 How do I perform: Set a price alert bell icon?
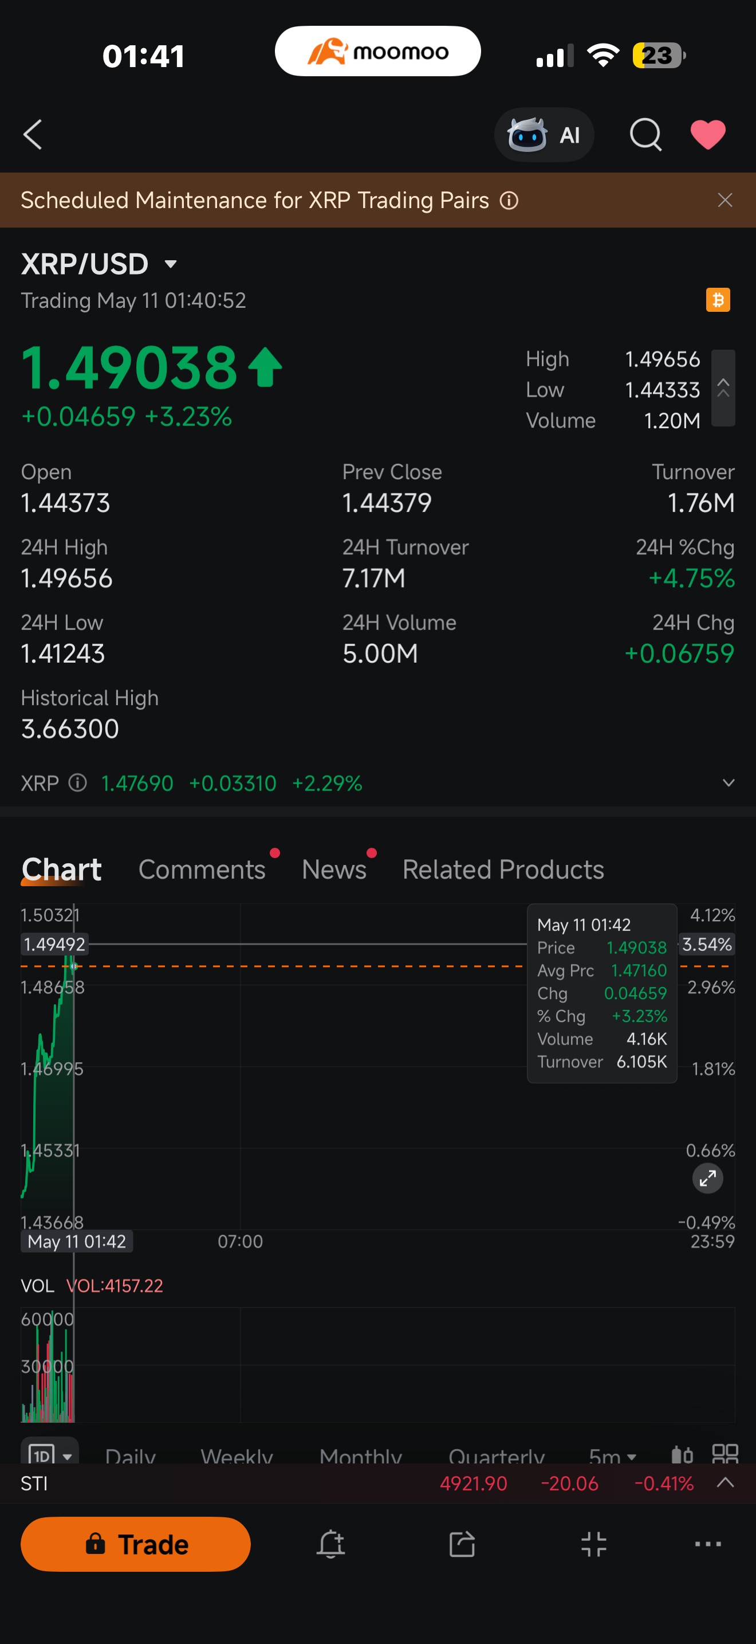(x=331, y=1544)
